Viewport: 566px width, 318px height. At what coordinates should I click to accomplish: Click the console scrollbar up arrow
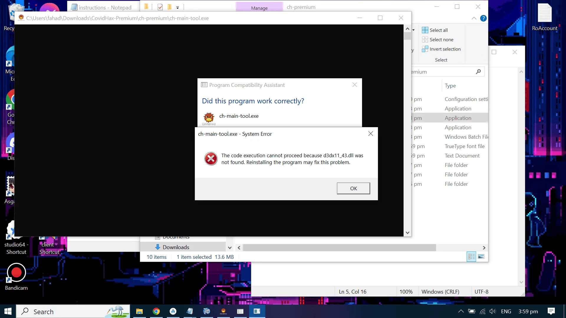407,29
